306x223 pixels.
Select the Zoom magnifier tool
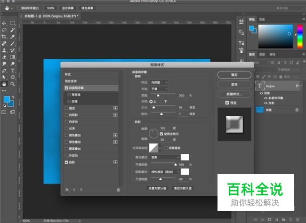click(x=13, y=84)
